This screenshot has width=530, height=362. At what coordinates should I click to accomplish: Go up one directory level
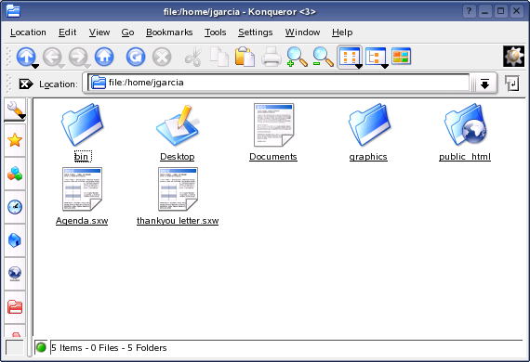[26, 57]
